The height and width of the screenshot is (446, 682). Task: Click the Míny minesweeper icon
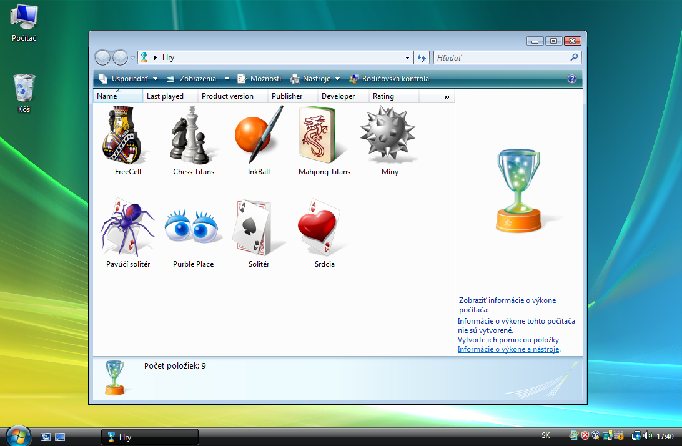click(x=389, y=136)
